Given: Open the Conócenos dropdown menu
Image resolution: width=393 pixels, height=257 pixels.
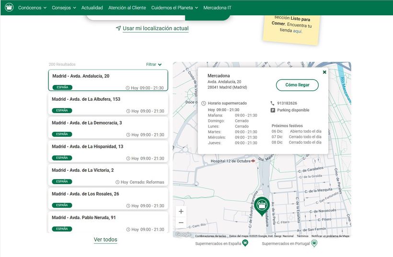Looking at the screenshot, I should coord(32,8).
